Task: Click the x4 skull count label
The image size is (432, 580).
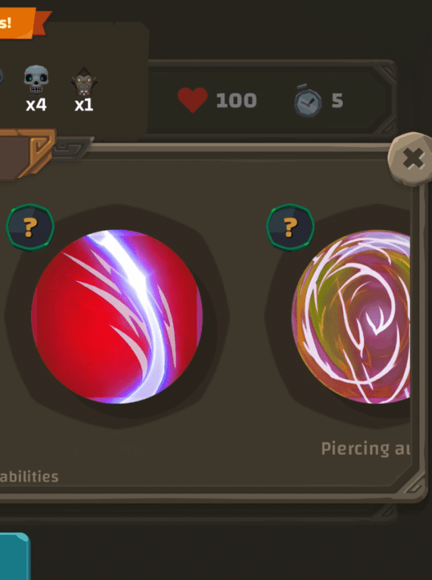Action: pos(36,105)
